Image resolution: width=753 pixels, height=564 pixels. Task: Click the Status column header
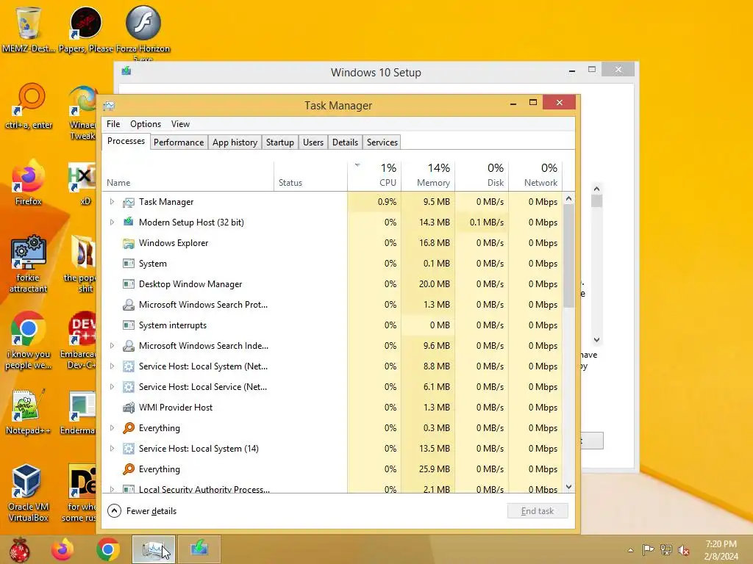[311, 176]
